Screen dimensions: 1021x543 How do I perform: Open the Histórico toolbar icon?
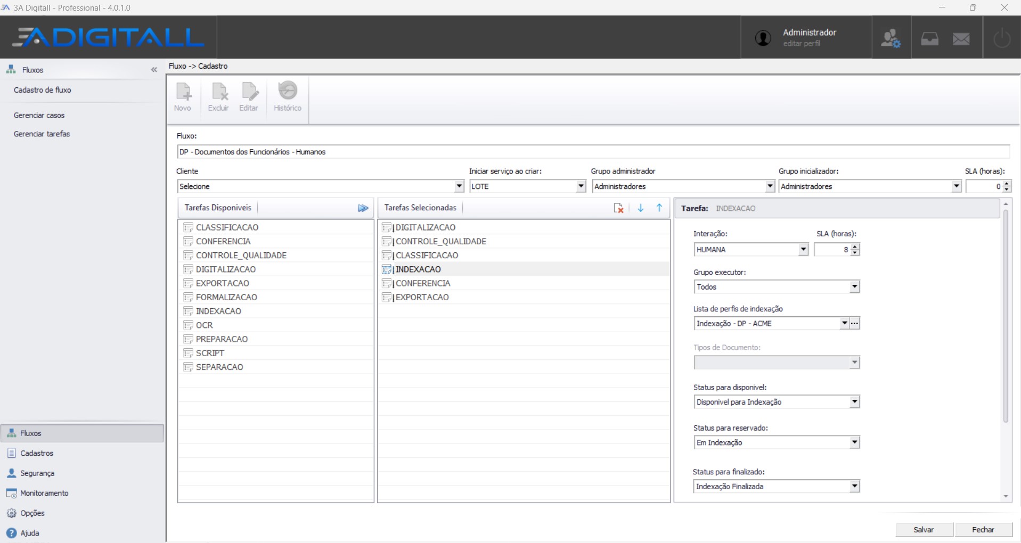[x=288, y=90]
